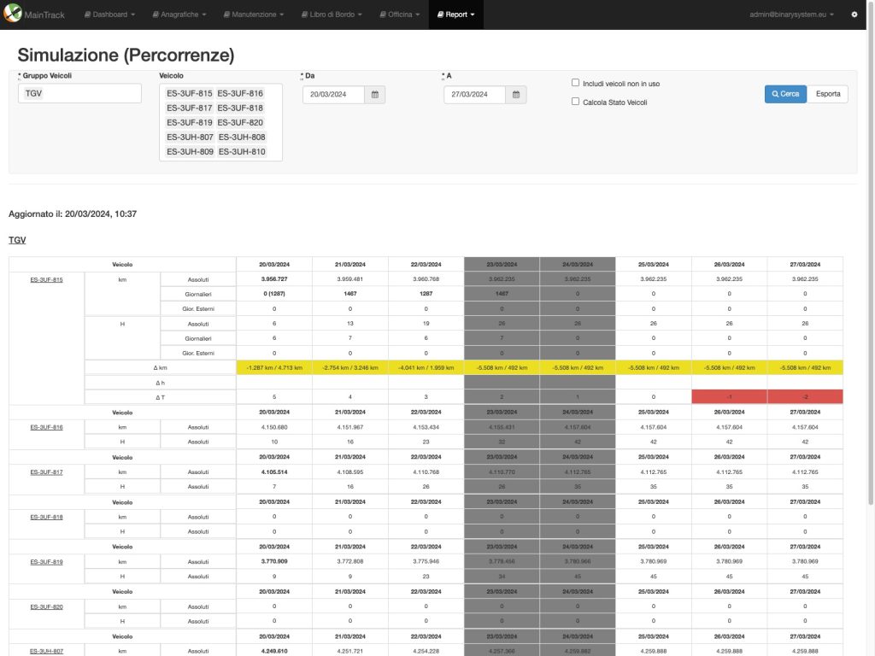This screenshot has height=656, width=875.
Task: Open the settings gear icon
Action: pos(854,15)
